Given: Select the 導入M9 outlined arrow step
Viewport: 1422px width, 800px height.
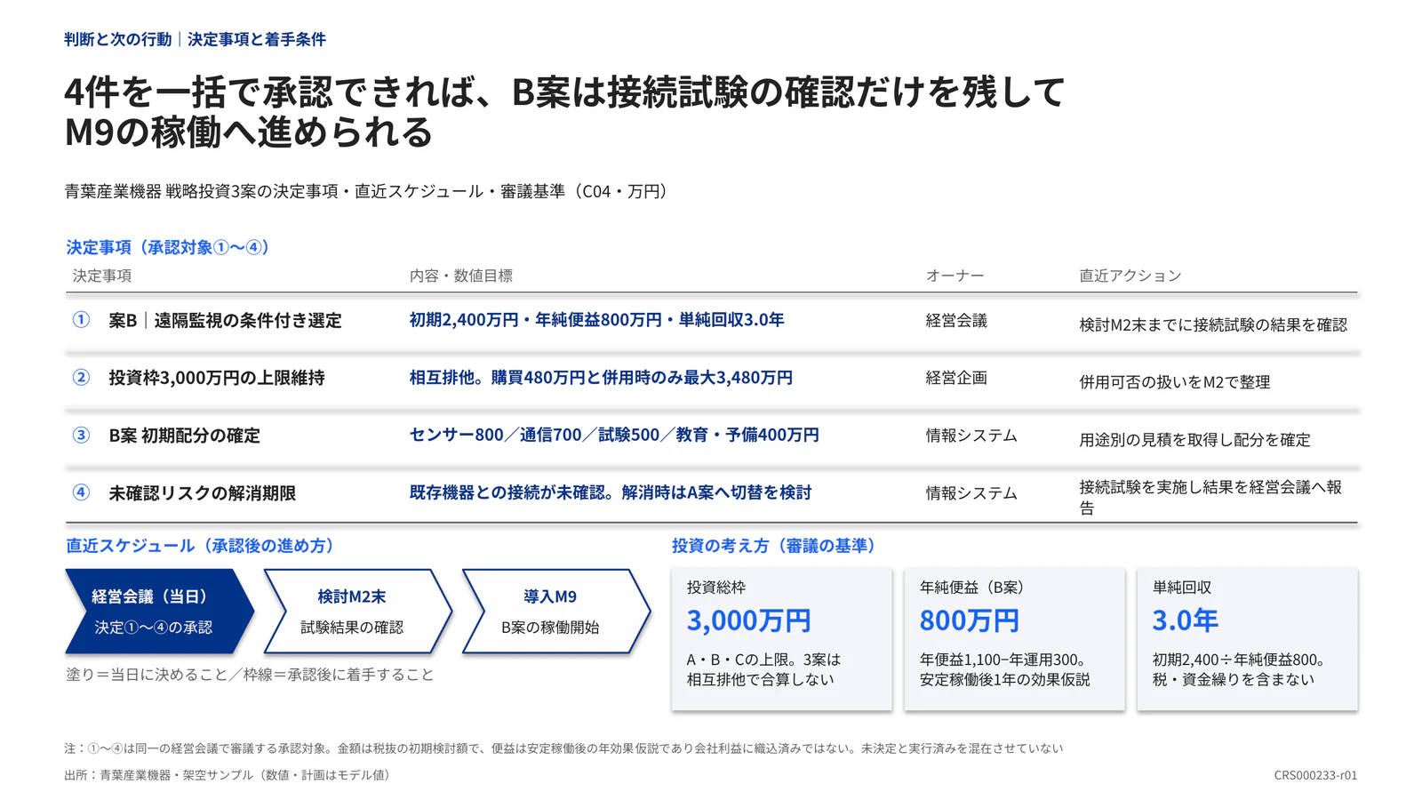Looking at the screenshot, I should [556, 612].
